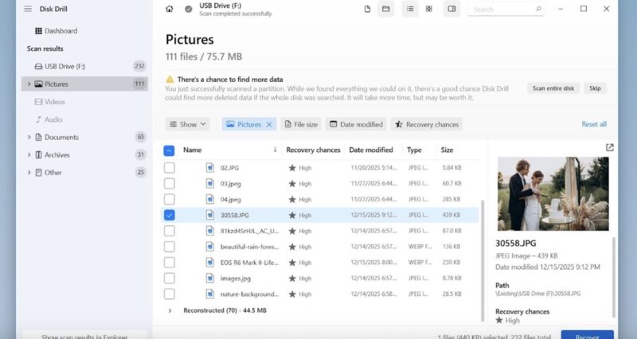Viewport: 637px width, 339px height.
Task: Pop out preview with external icon
Action: (x=609, y=147)
